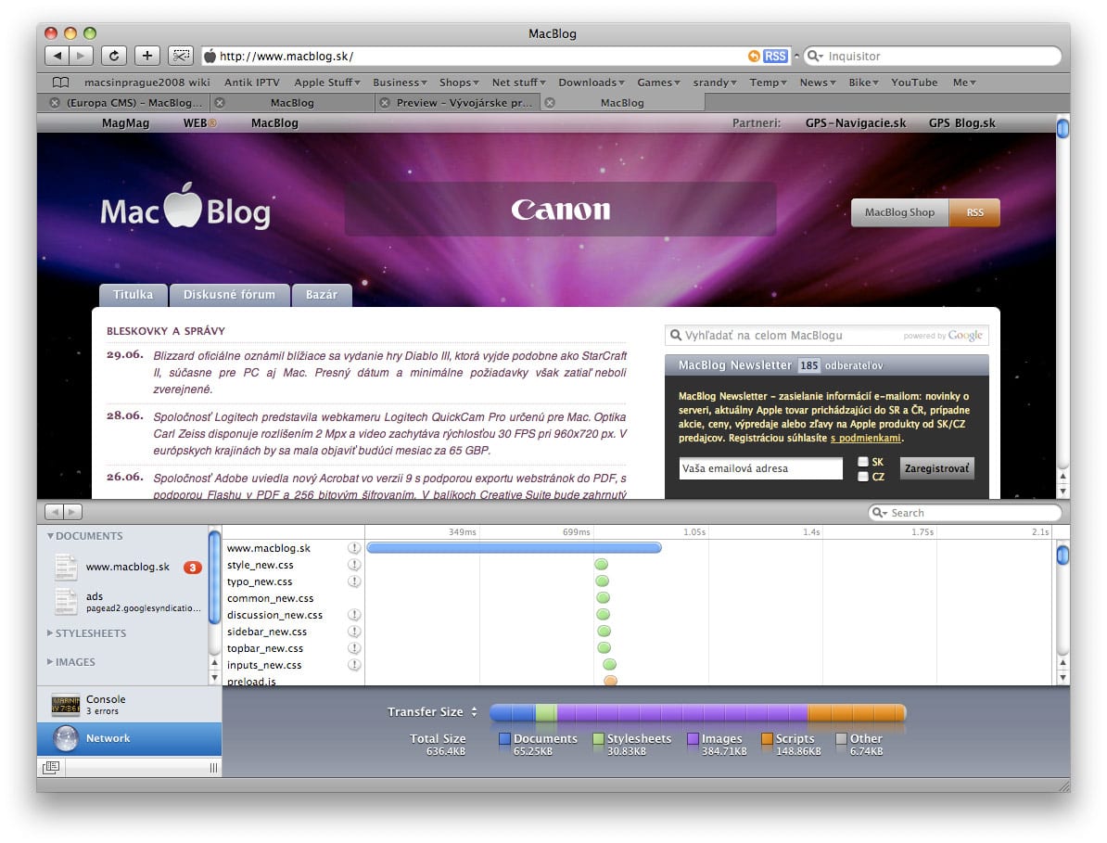Open the Shops bookmarks dropdown
This screenshot has width=1107, height=843.
459,82
